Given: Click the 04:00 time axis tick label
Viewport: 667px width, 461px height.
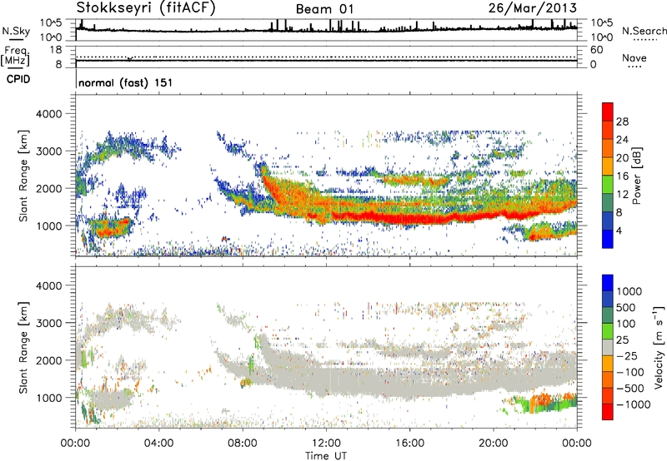Looking at the screenshot, I should coord(159,444).
